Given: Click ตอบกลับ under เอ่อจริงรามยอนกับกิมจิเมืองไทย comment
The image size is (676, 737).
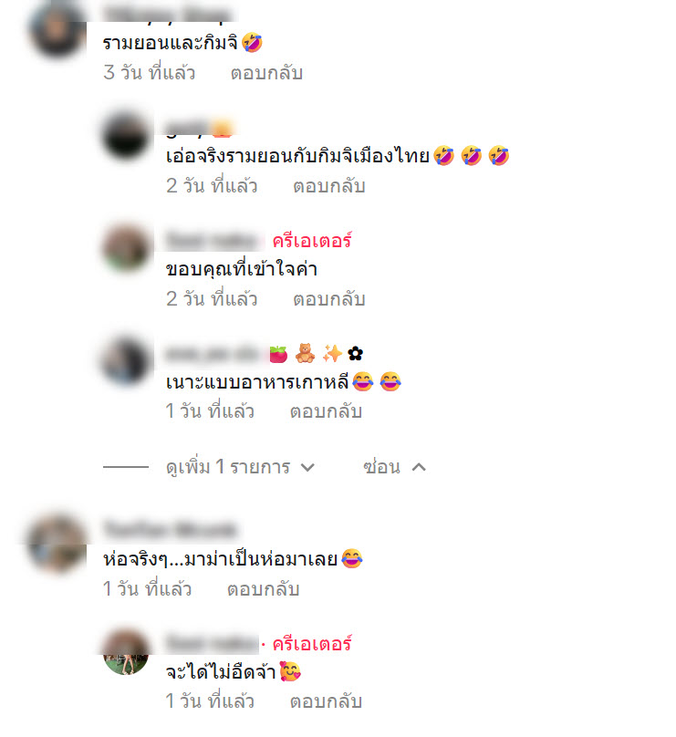Looking at the screenshot, I should coord(329,186).
